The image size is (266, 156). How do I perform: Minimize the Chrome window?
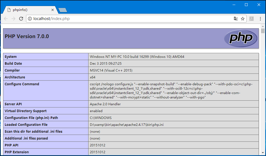point(234,5)
